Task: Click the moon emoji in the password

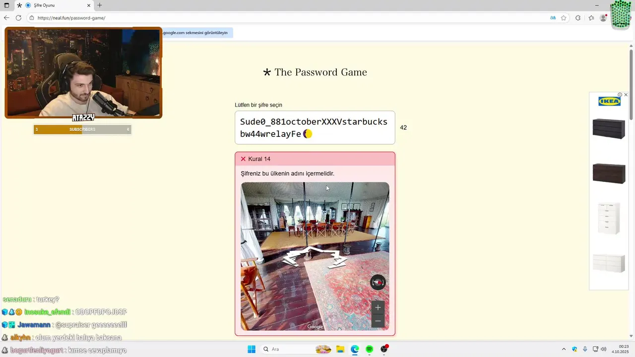Action: click(308, 134)
